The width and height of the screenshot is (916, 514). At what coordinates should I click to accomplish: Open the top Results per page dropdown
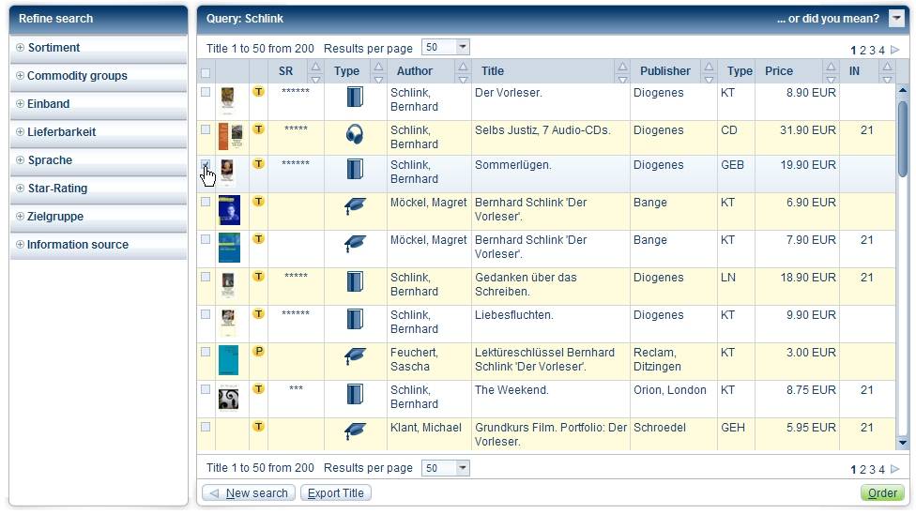(463, 47)
